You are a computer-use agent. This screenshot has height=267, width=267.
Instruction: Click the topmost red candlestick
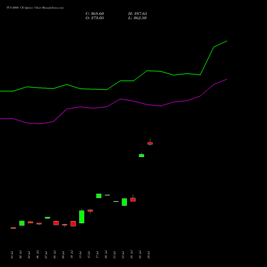tap(150, 143)
